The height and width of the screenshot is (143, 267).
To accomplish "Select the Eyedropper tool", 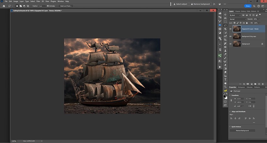I will point(225,54).
